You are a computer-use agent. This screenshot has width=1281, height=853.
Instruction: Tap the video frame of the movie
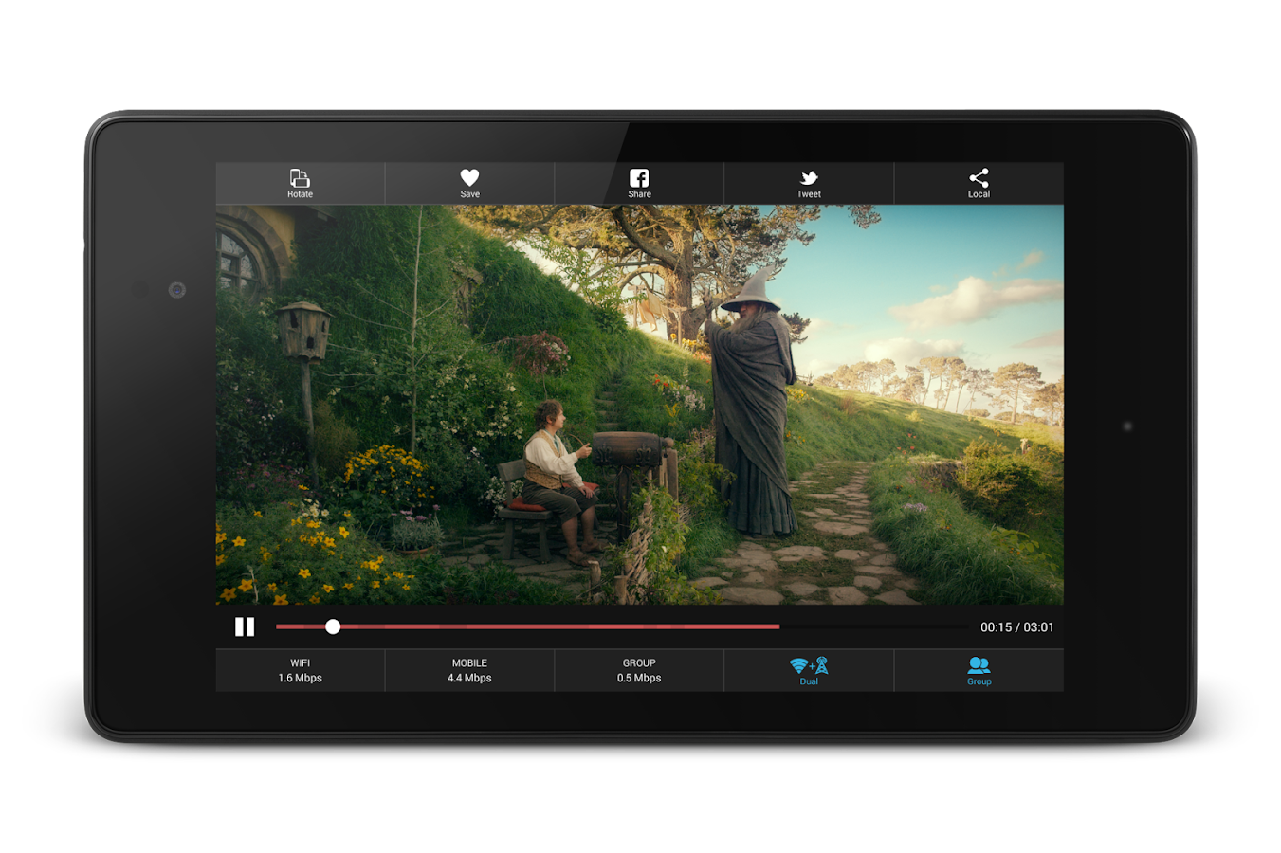coord(640,405)
